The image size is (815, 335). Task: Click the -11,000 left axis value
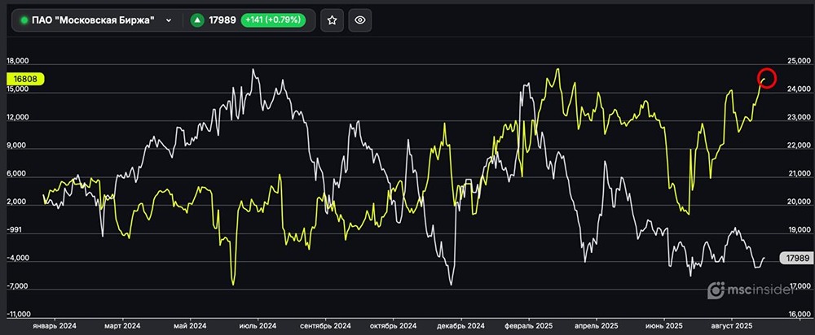(17, 314)
